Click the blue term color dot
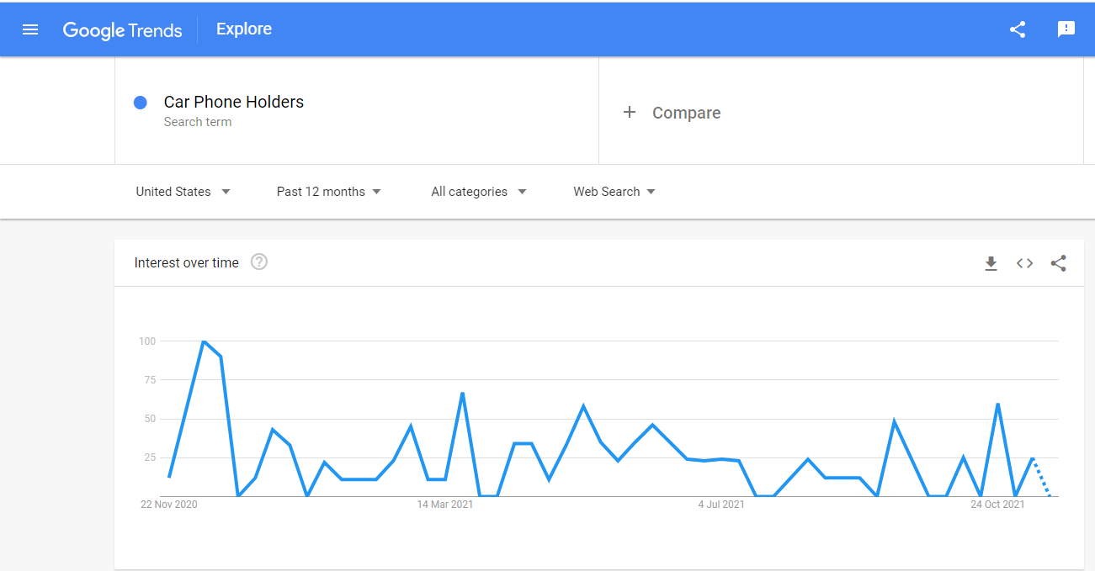The width and height of the screenshot is (1095, 571). coord(141,102)
